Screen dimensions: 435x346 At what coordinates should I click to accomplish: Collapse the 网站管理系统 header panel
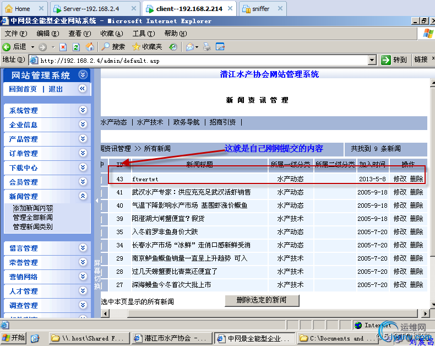83,74
